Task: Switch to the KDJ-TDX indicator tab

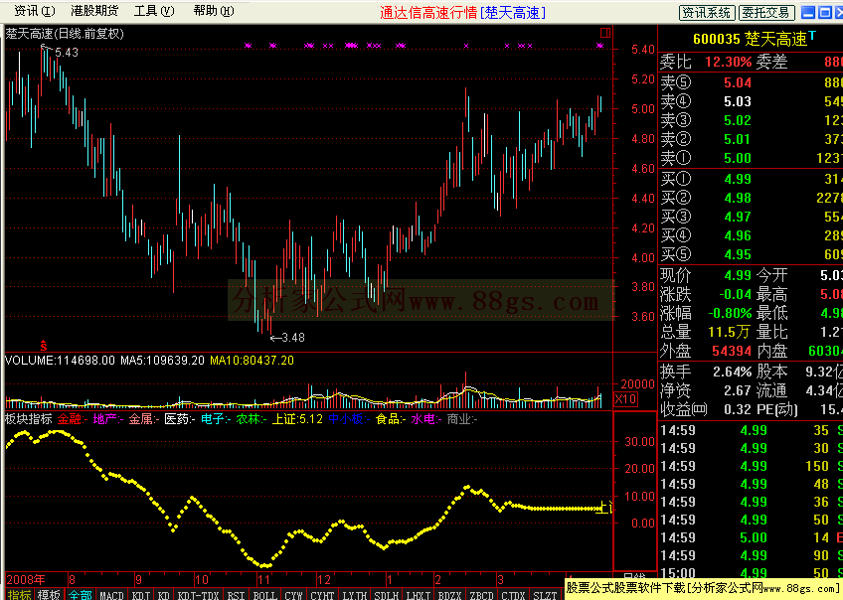Action: [199, 595]
